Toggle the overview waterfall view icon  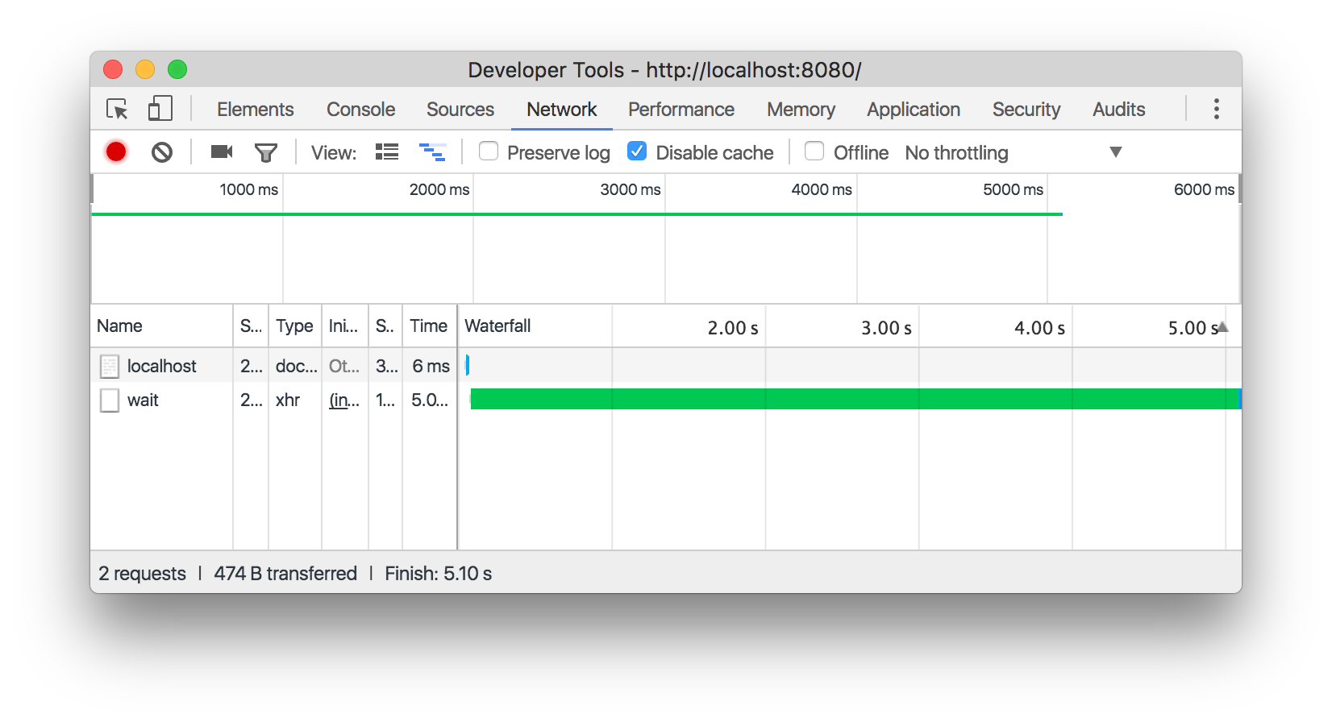tap(433, 152)
